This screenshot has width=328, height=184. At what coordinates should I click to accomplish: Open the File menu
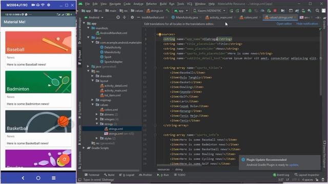point(87,4)
